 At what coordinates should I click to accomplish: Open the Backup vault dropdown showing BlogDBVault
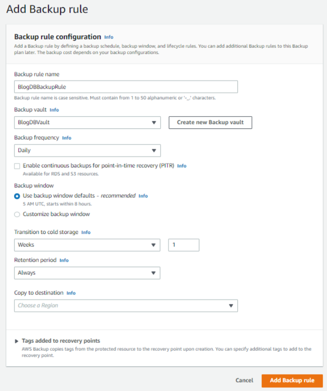coord(87,122)
